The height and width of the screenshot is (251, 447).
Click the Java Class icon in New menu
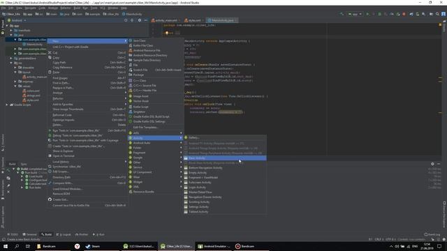coord(131,40)
